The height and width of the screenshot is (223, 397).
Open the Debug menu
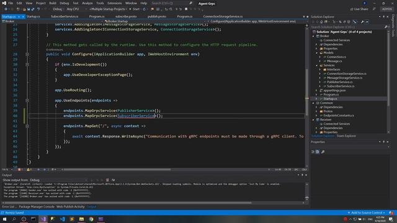point(65,3)
